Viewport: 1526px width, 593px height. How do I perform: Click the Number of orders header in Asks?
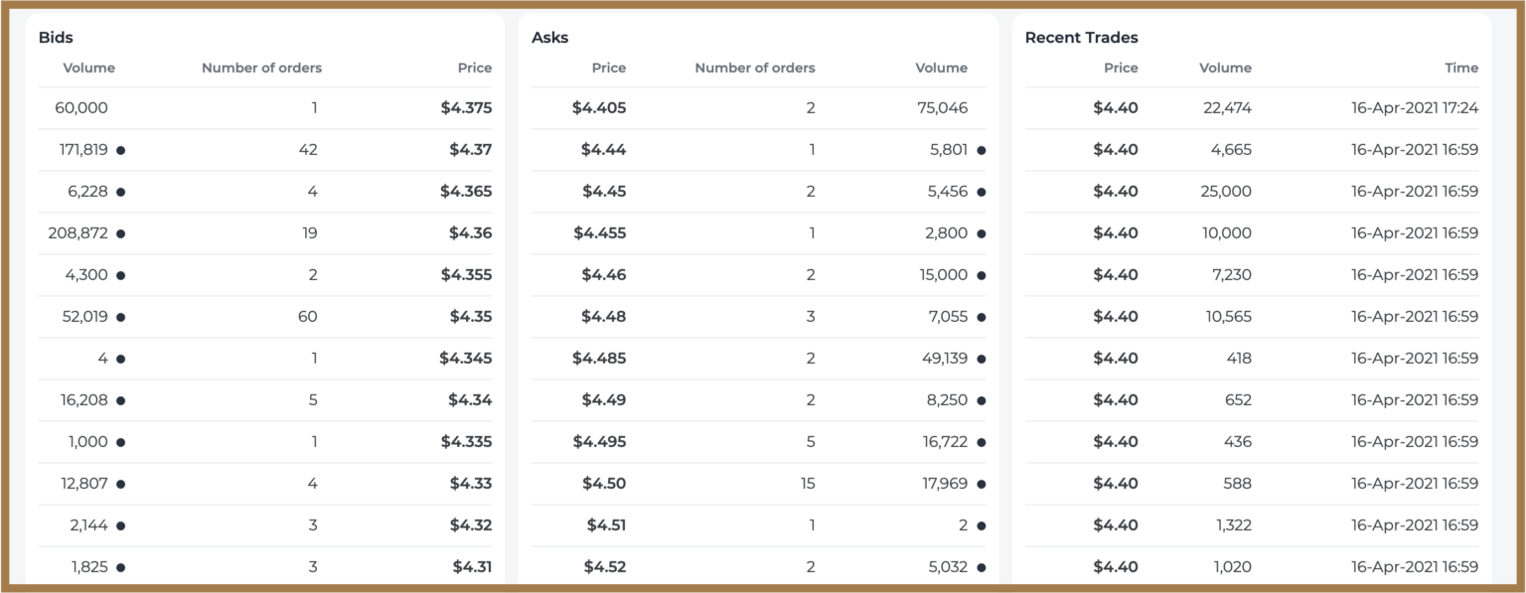[755, 68]
